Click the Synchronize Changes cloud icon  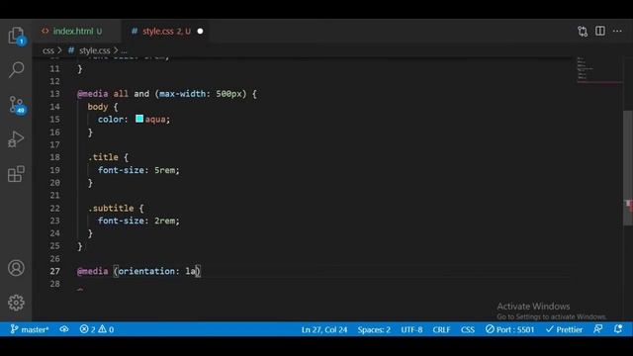63,329
